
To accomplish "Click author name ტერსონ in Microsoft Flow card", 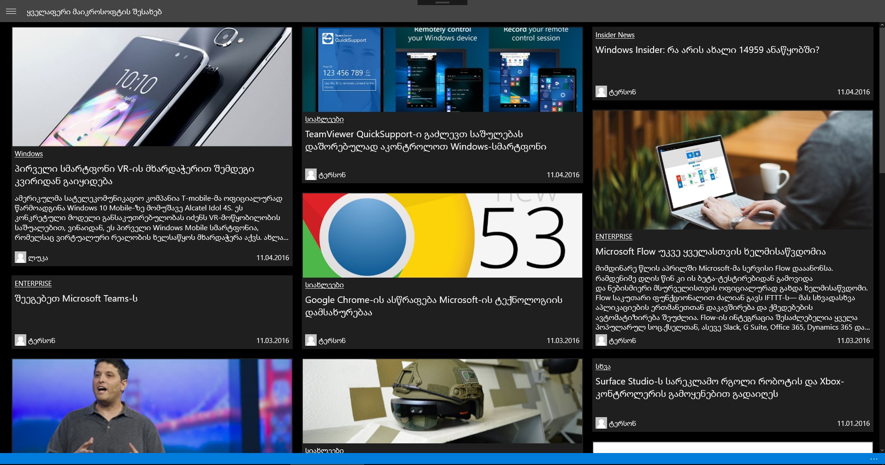I will point(622,341).
